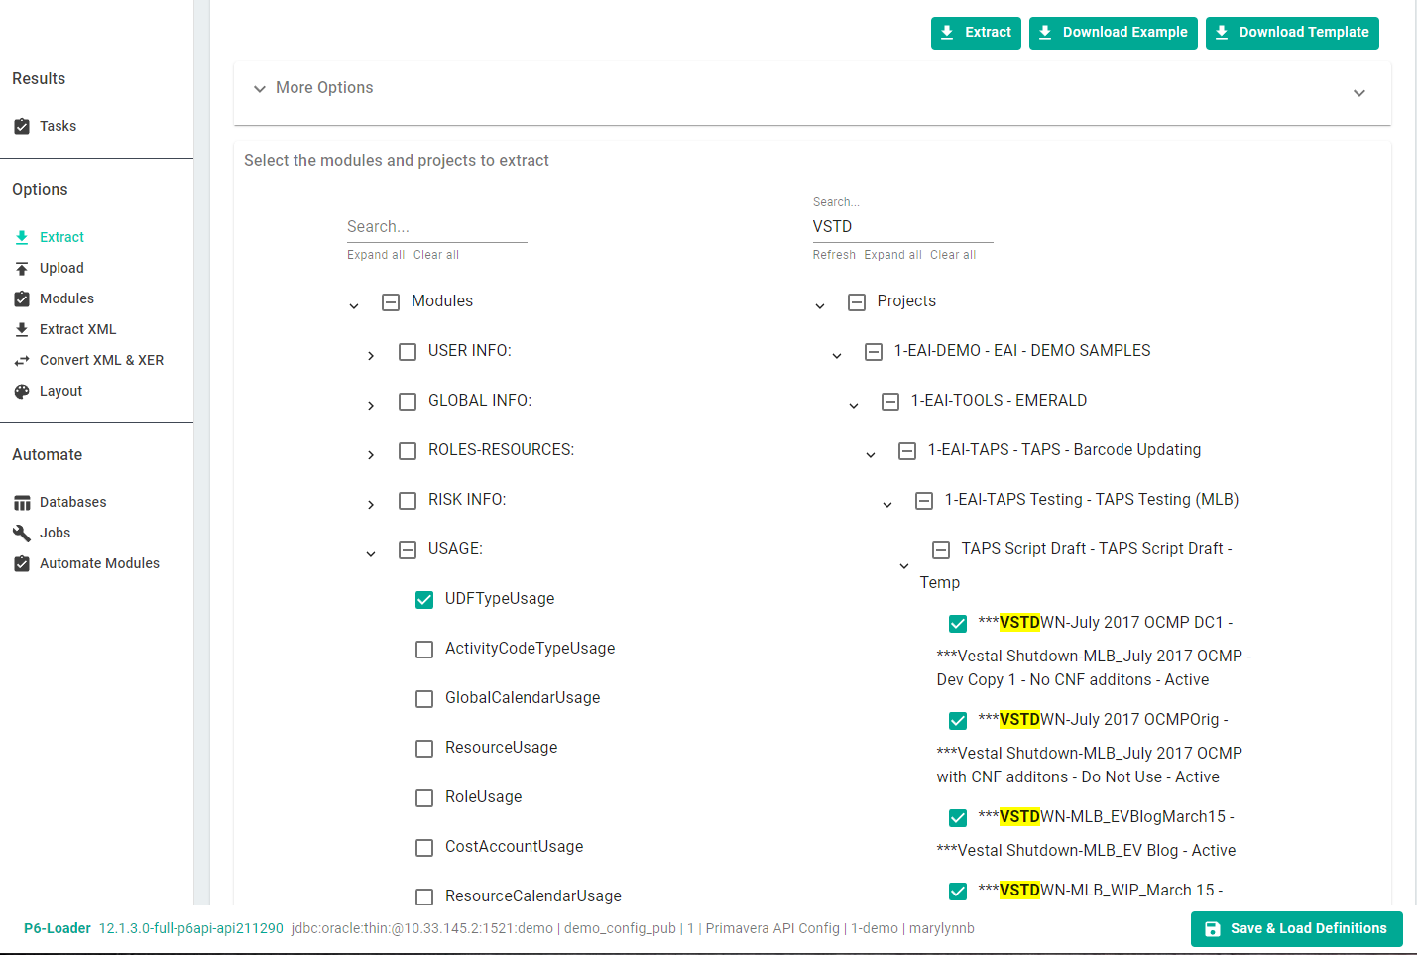Click the Tasks clipboard icon in sidebar

pos(22,127)
